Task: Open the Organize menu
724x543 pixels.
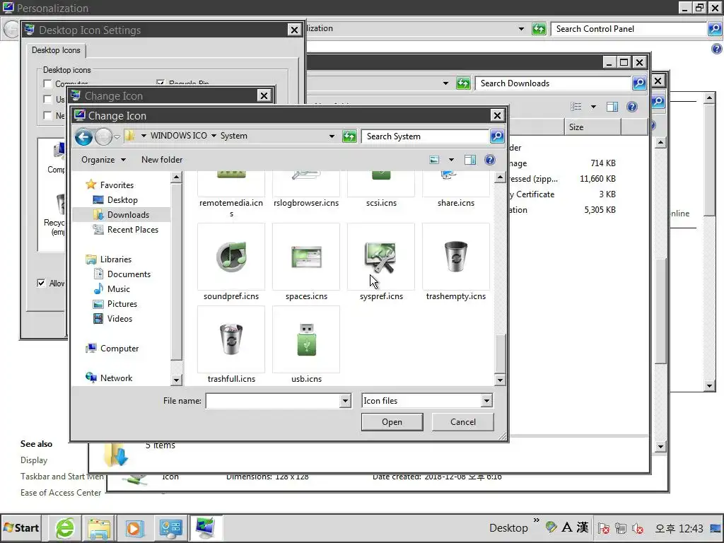Action: [103, 160]
